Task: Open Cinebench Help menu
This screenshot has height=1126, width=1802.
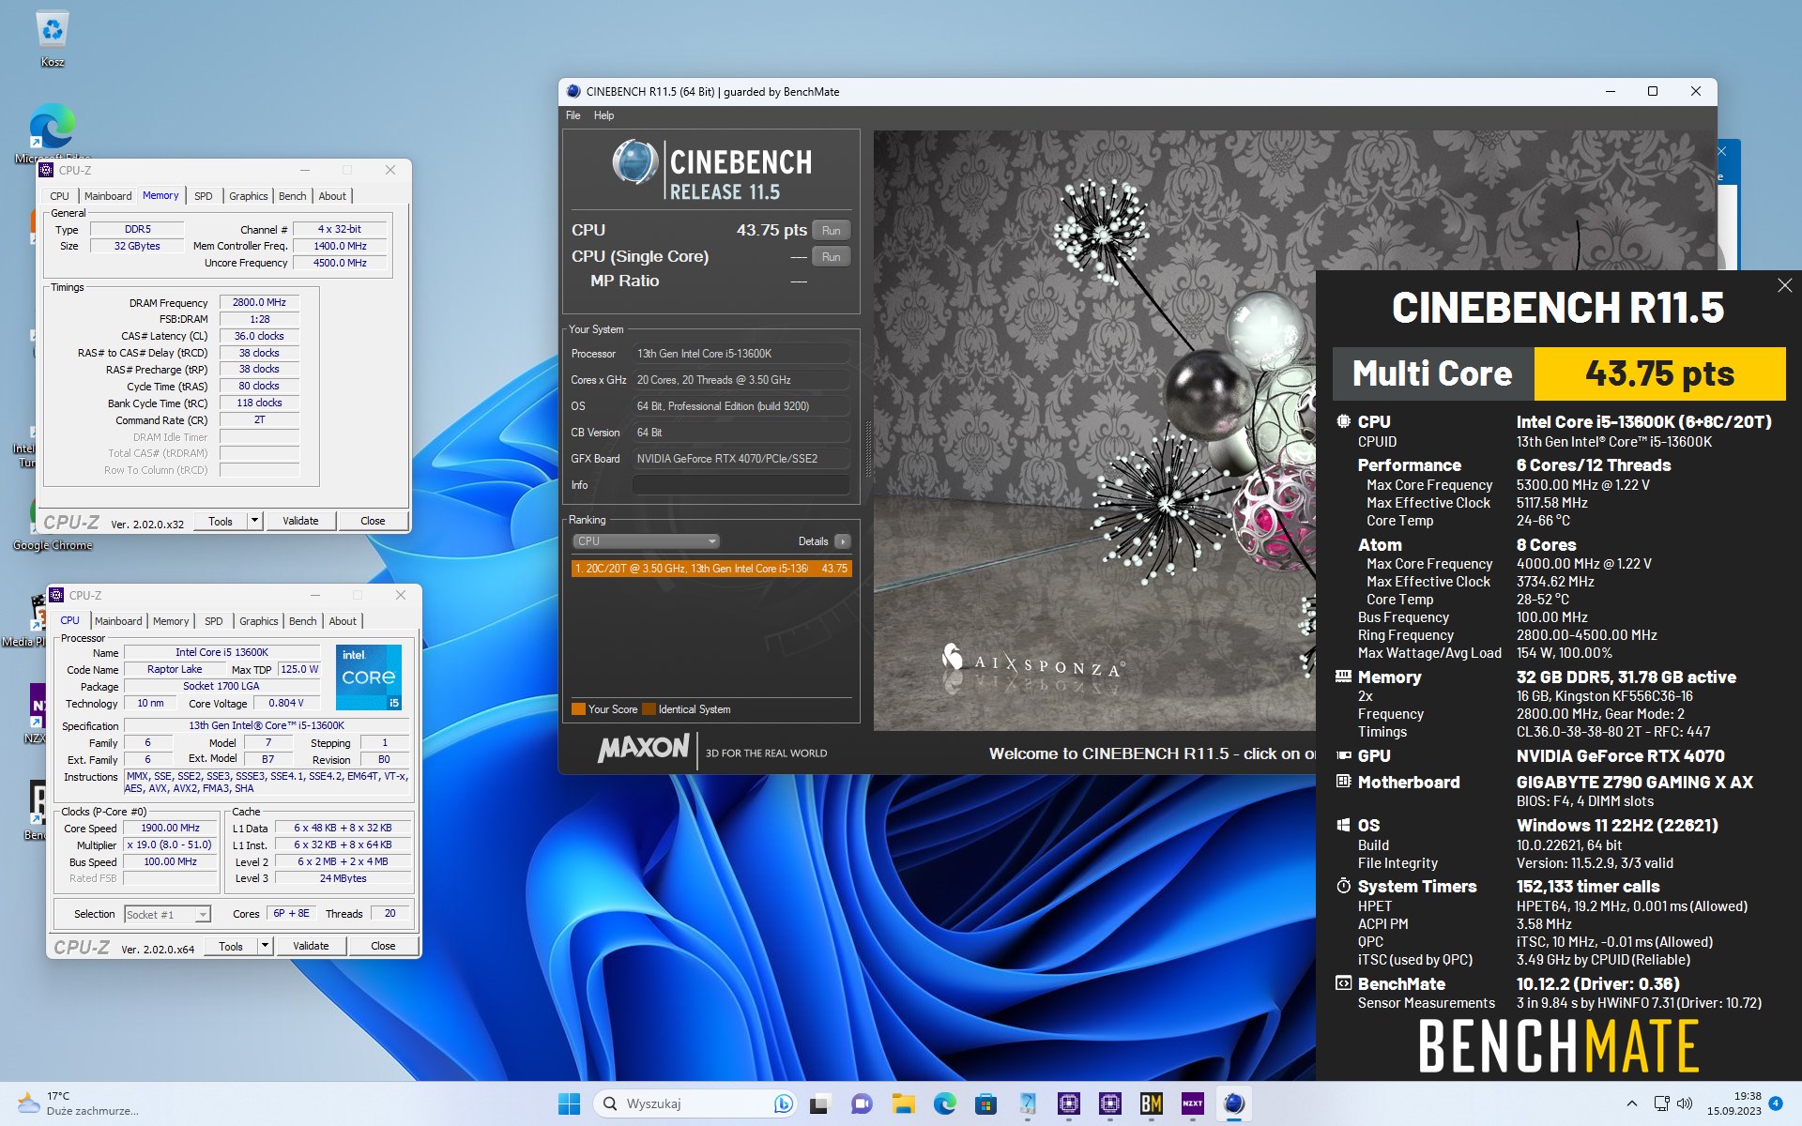Action: pos(603,115)
